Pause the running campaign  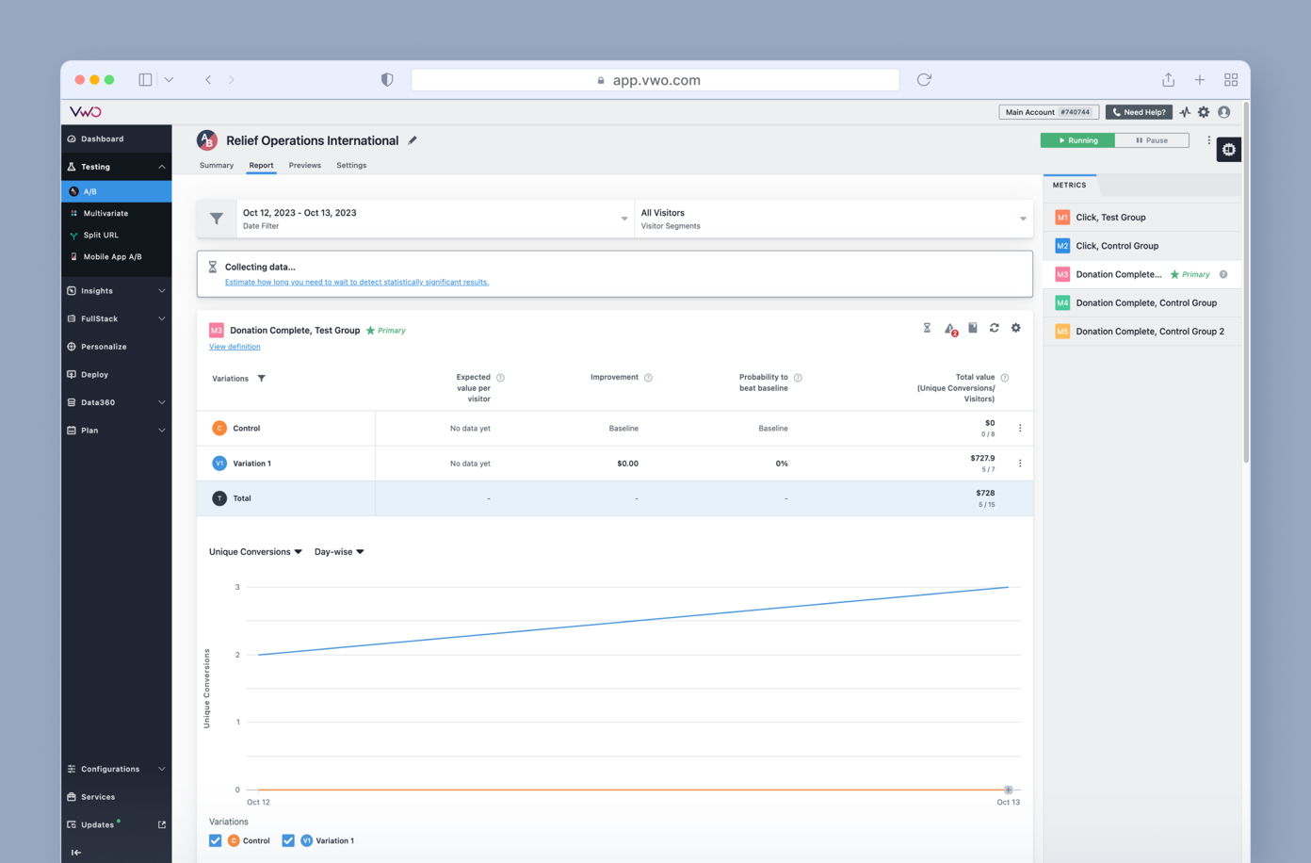click(x=1151, y=140)
